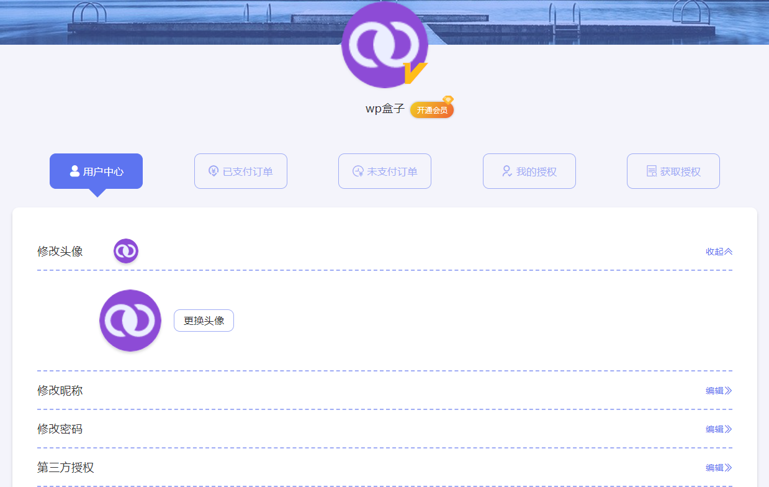769x487 pixels.
Task: Click the person icon on 我的授权 tab
Action: pos(506,171)
